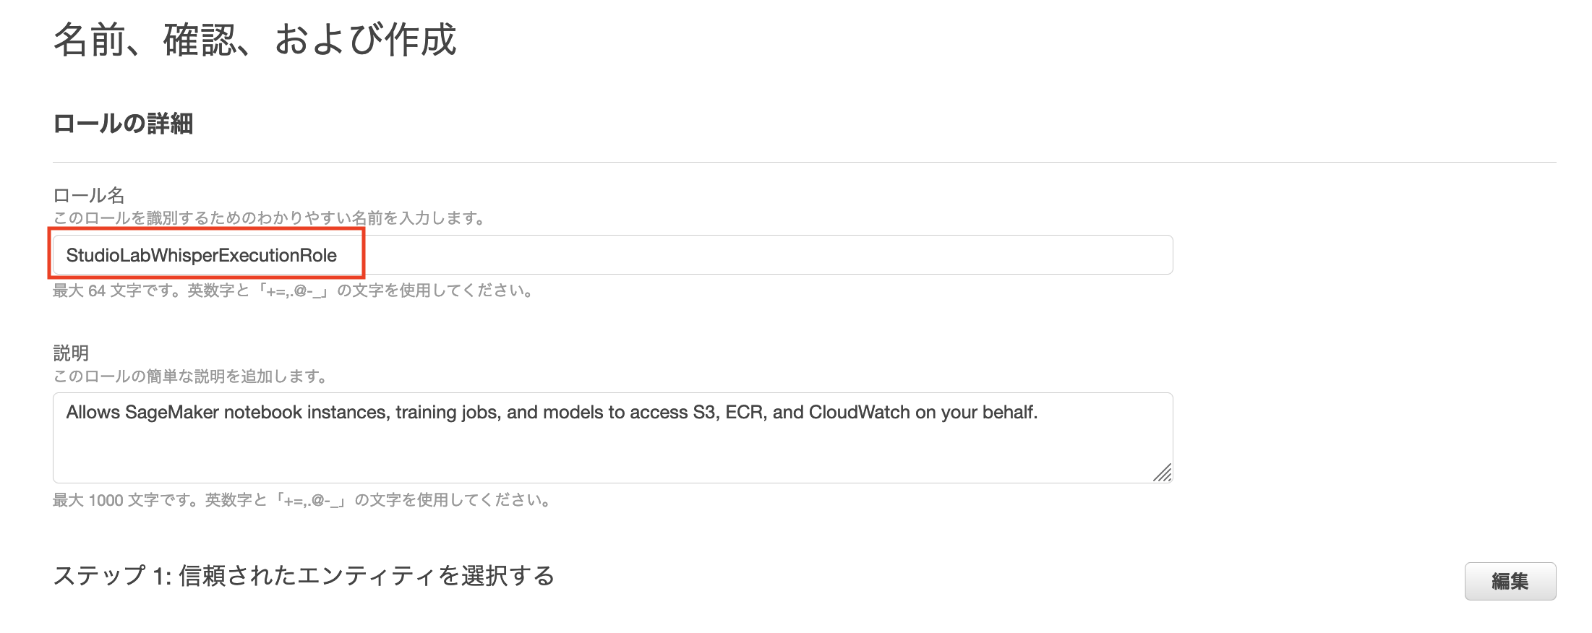Click inside the 説明 description textarea
This screenshot has height=633, width=1592.
(612, 438)
